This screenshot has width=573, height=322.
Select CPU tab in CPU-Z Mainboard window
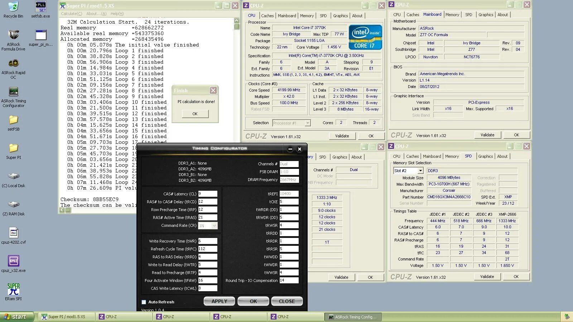coord(397,15)
